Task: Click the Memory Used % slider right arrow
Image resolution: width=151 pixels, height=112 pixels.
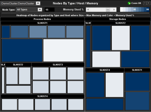Action: [114, 10]
